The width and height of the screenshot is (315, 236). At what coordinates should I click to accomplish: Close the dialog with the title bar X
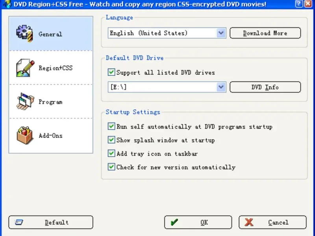pos(308,4)
